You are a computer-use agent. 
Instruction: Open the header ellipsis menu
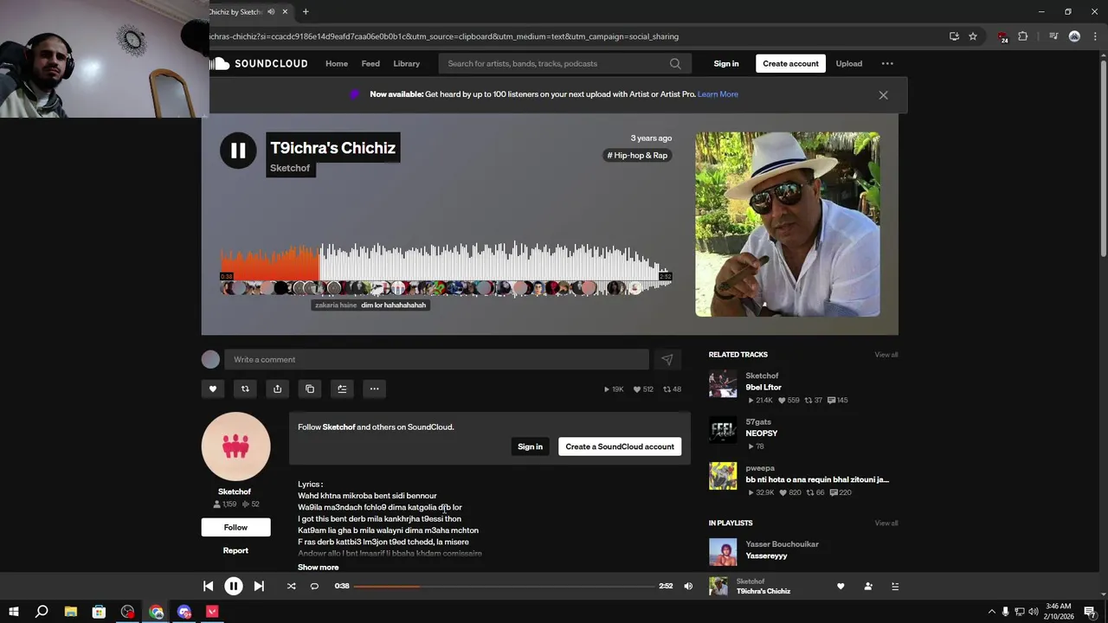click(x=887, y=63)
